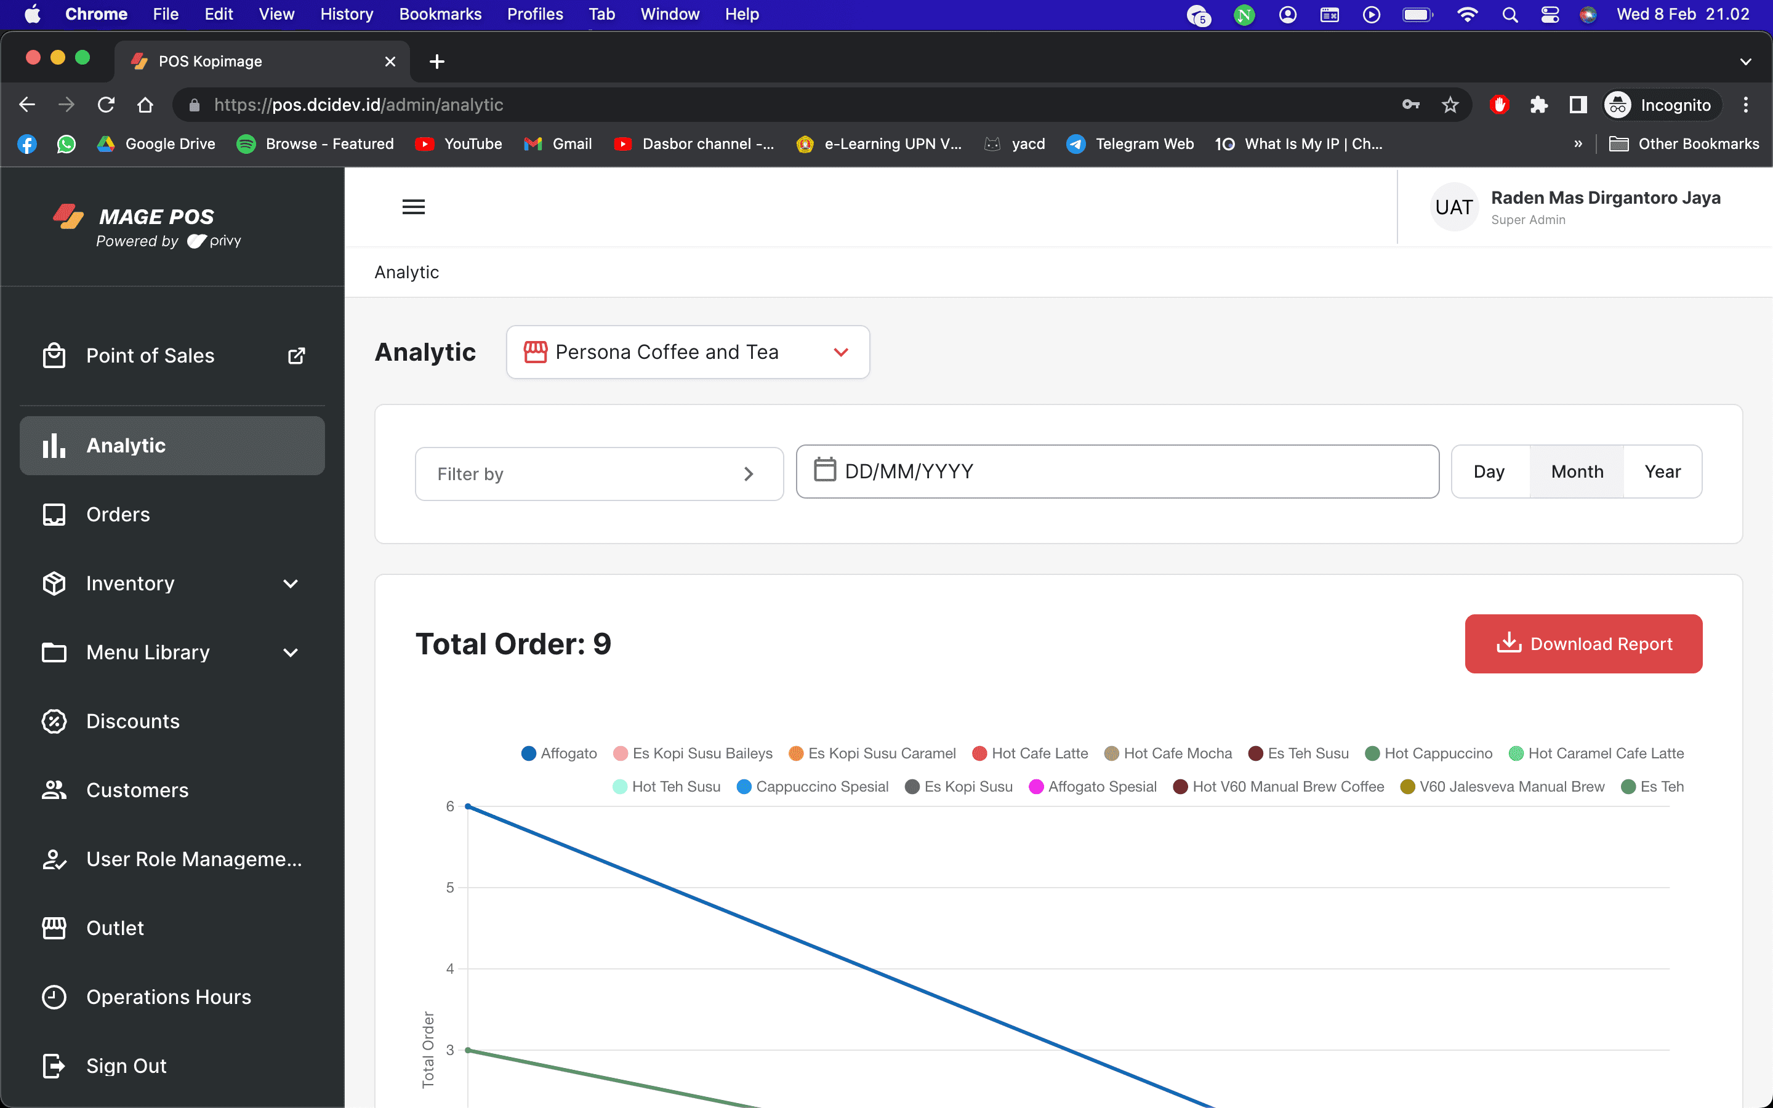Open the Persona Coffee and Tea dropdown

click(x=687, y=351)
